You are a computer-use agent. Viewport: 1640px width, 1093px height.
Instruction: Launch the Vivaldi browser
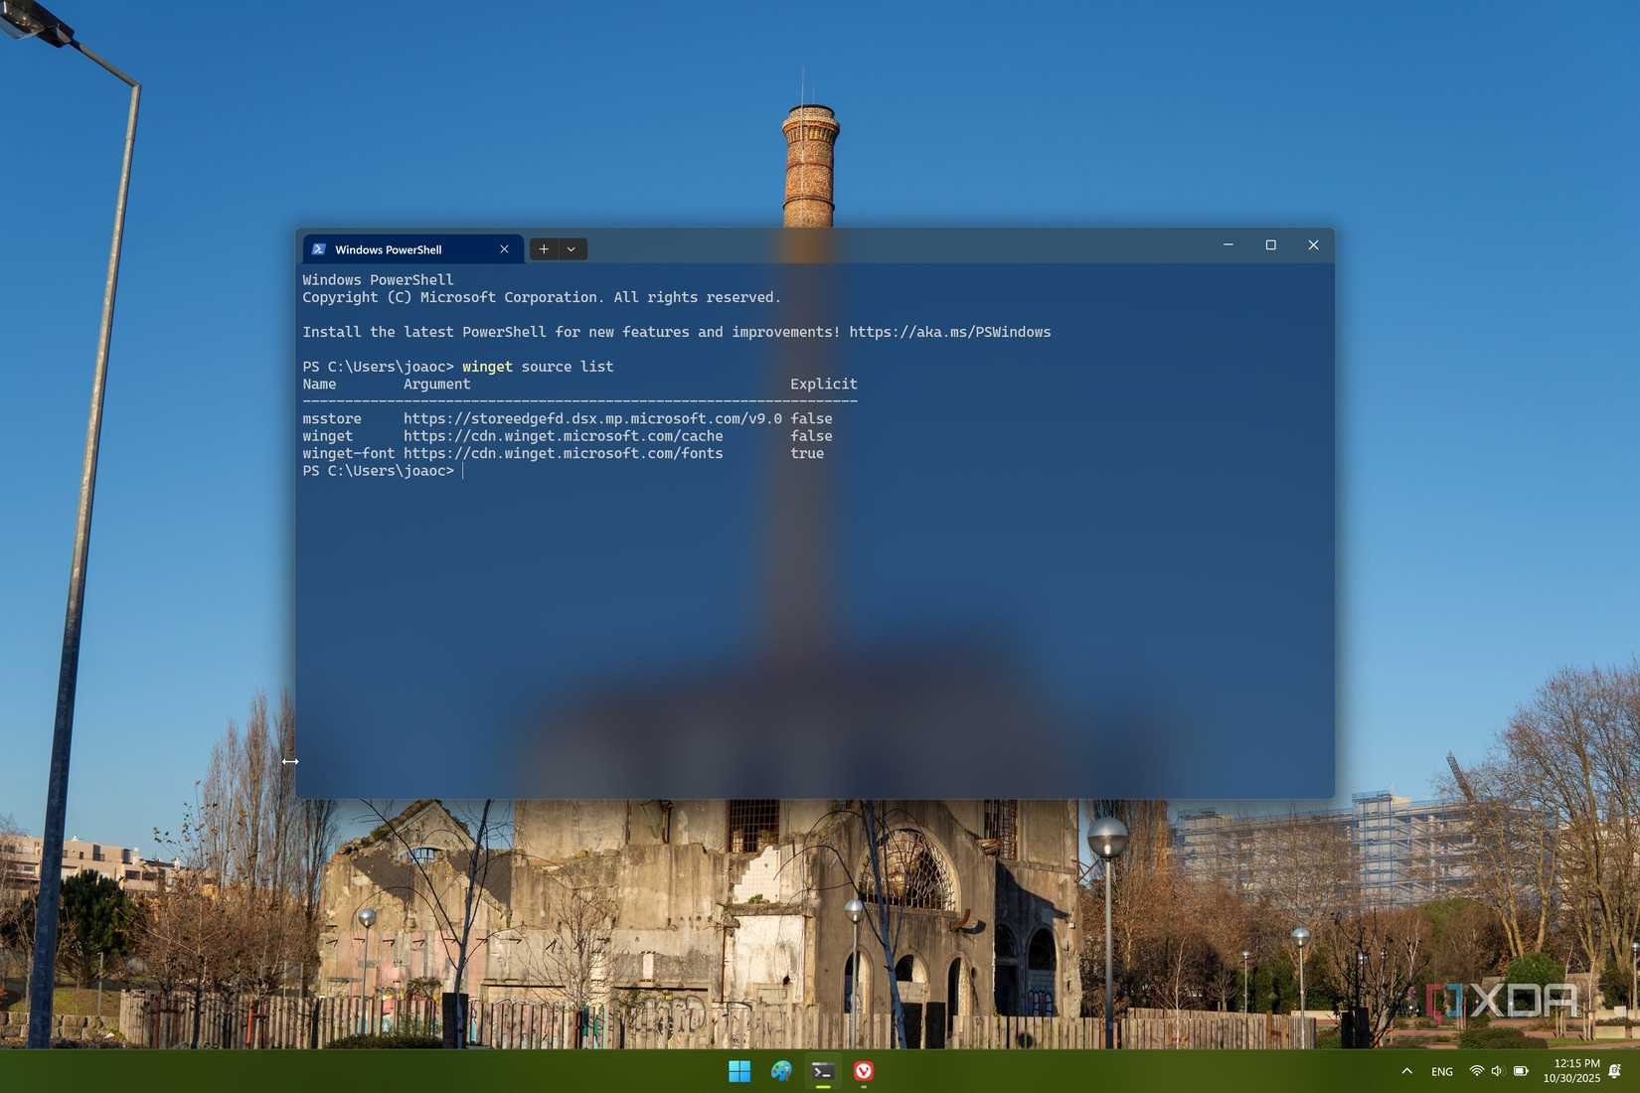click(864, 1071)
